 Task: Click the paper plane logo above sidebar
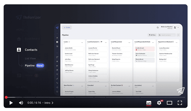pyautogui.click(x=57, y=28)
